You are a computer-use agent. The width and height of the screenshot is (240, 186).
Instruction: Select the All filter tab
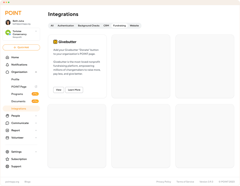point(52,26)
